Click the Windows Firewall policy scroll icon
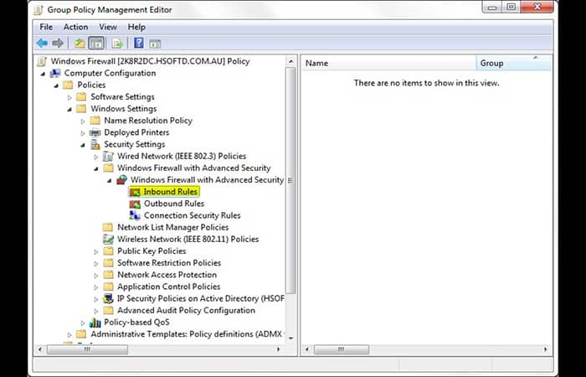 [42, 61]
